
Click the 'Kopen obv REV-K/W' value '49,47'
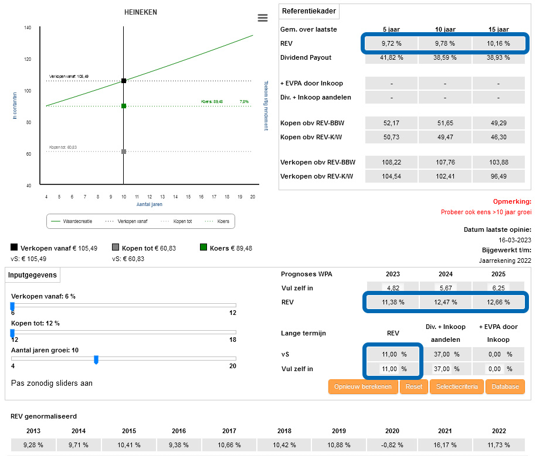[445, 137]
